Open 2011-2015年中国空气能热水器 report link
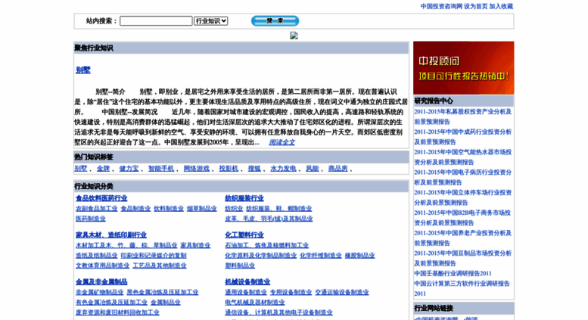 (462, 157)
